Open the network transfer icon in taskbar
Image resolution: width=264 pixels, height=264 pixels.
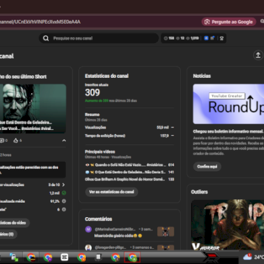point(14,257)
